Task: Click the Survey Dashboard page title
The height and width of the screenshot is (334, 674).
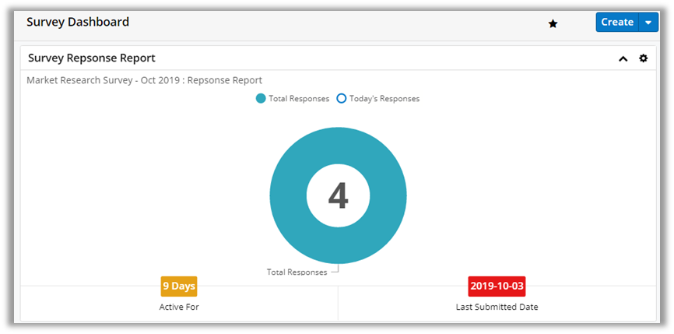Action: pos(78,22)
